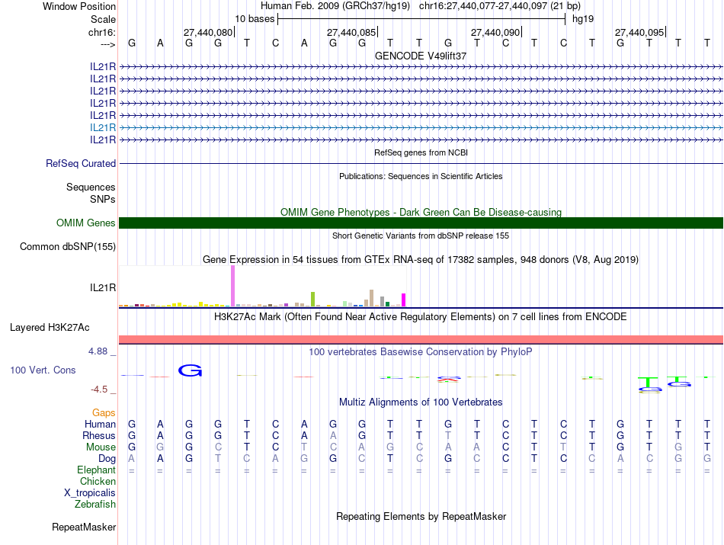Select the X_tropicalis alignment row label
Image resolution: width=724 pixels, height=545 pixels.
click(90, 493)
